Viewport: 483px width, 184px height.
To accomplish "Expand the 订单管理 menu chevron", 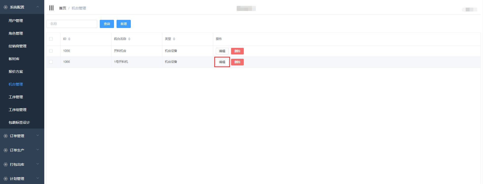I will tap(38, 136).
